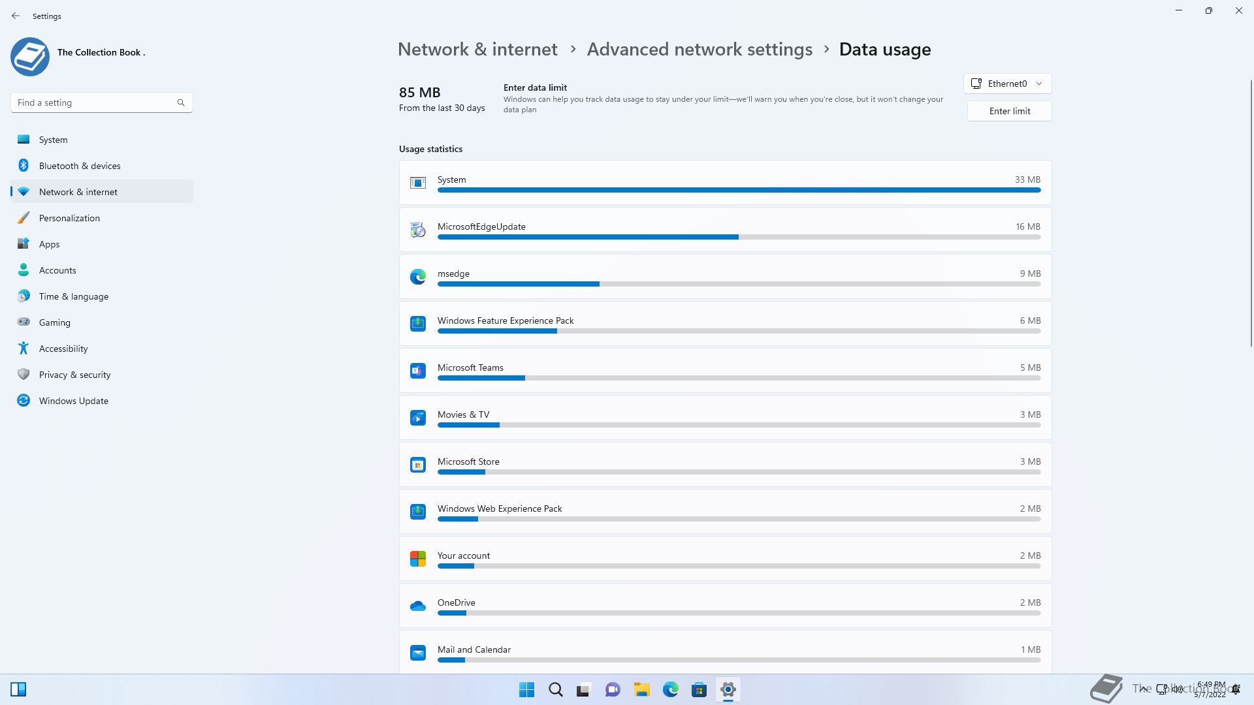The image size is (1254, 705).
Task: Click the System usage row icon
Action: [x=418, y=183]
